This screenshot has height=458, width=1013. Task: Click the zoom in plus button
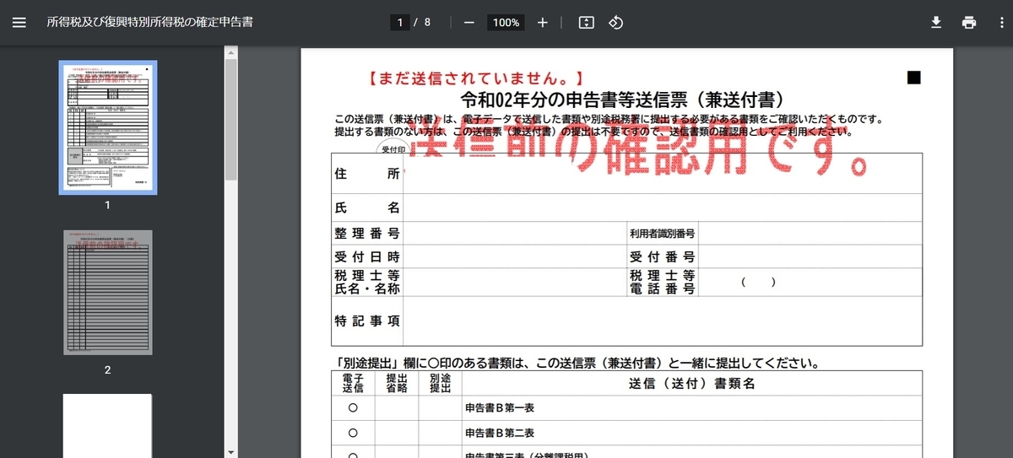pyautogui.click(x=543, y=23)
